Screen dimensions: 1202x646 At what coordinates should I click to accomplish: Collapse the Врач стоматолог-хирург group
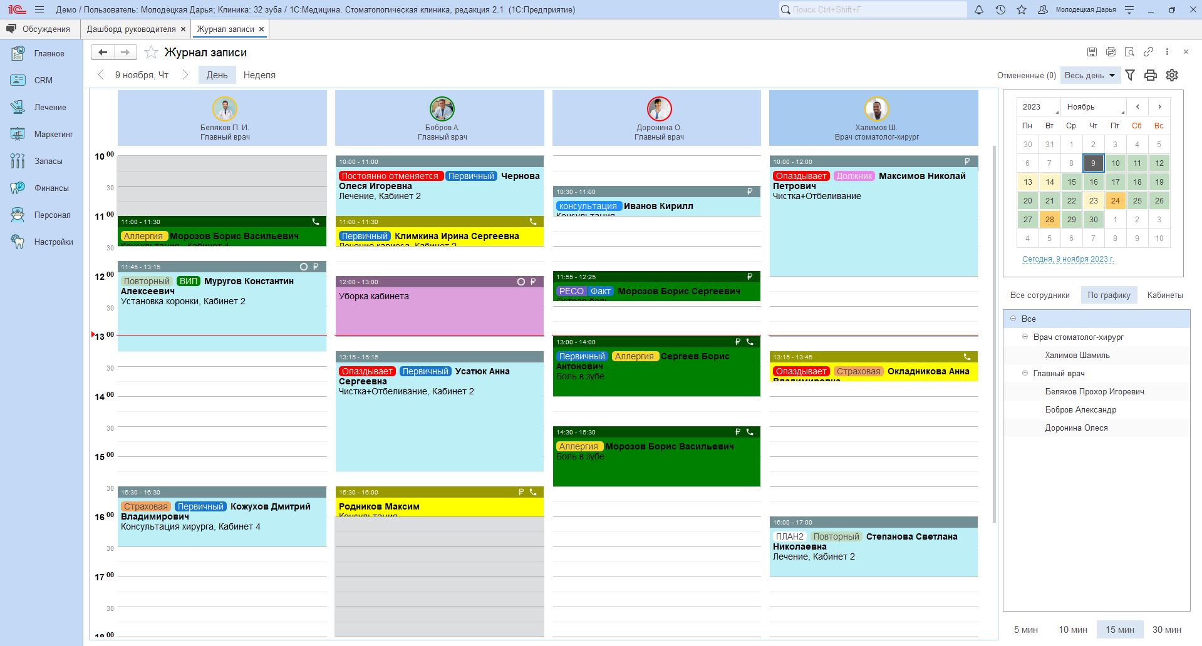pyautogui.click(x=1025, y=337)
